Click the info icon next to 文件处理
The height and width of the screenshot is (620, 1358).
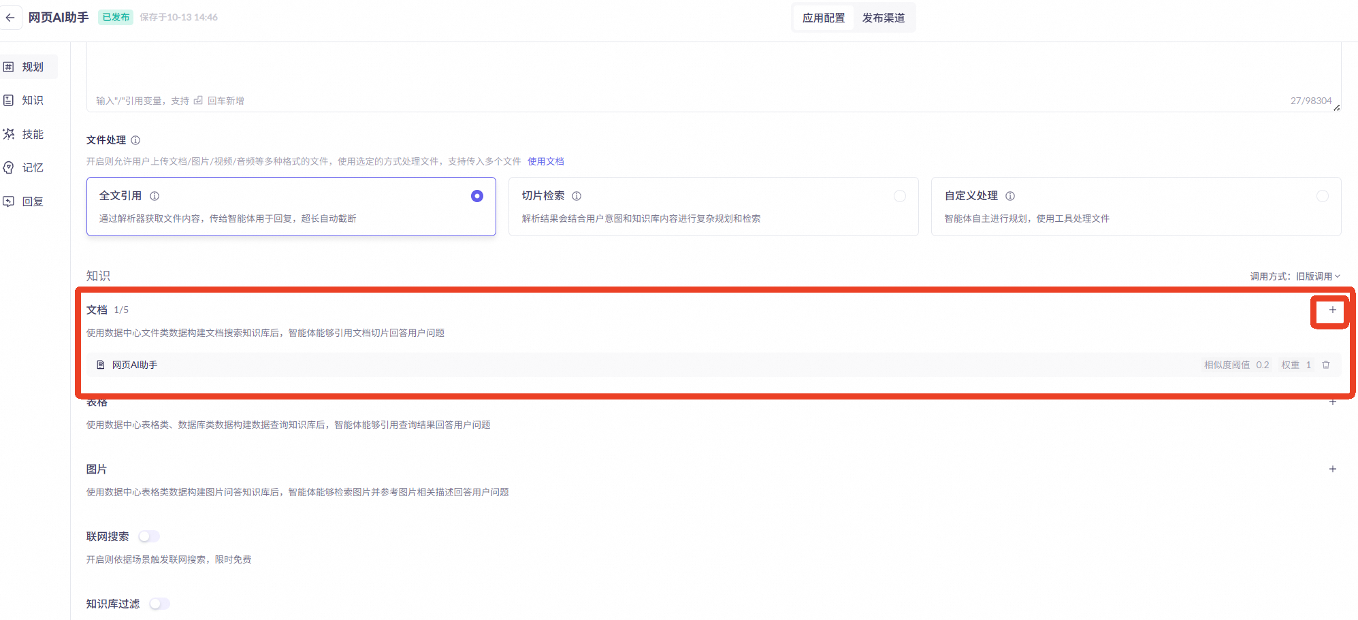pos(135,140)
